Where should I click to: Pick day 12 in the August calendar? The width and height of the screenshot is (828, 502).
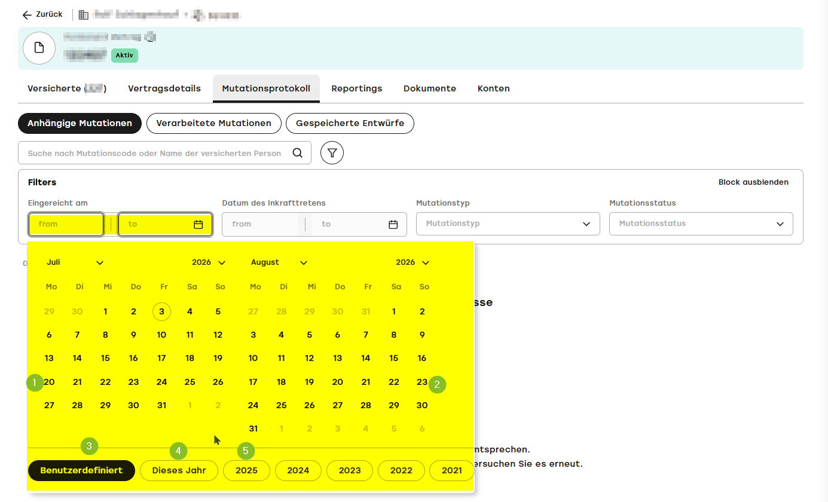click(x=309, y=358)
